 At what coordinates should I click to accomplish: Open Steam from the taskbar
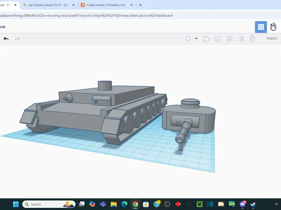(253, 204)
